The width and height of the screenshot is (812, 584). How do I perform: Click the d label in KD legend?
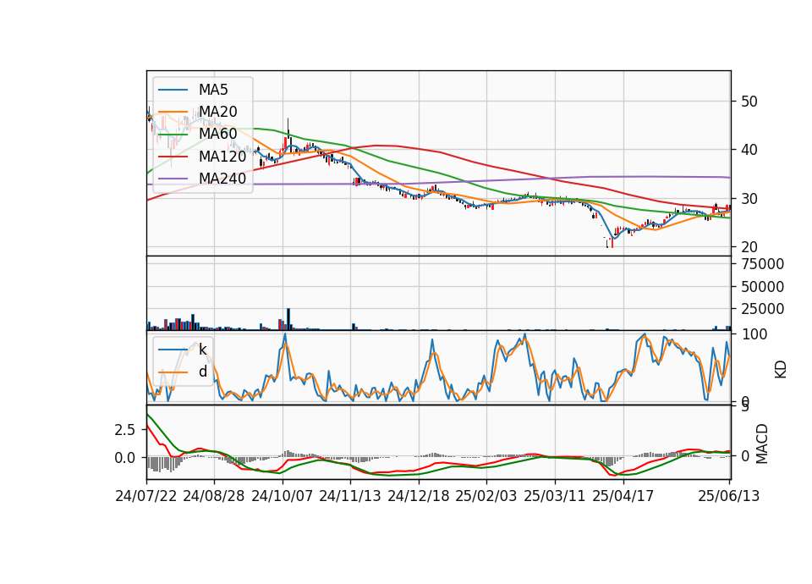click(202, 372)
